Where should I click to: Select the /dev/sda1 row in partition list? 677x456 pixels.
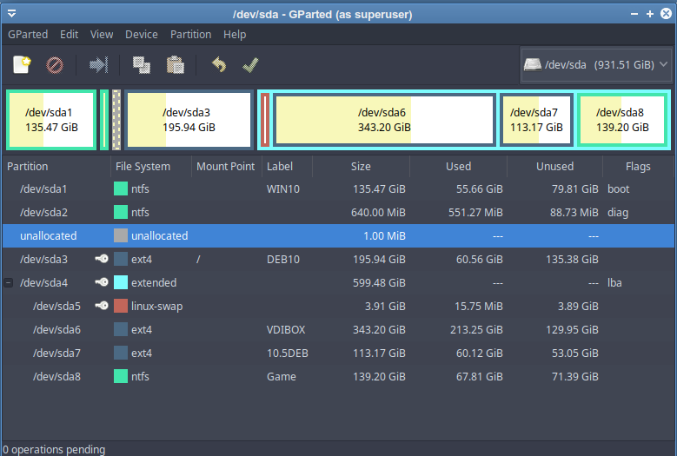click(339, 189)
